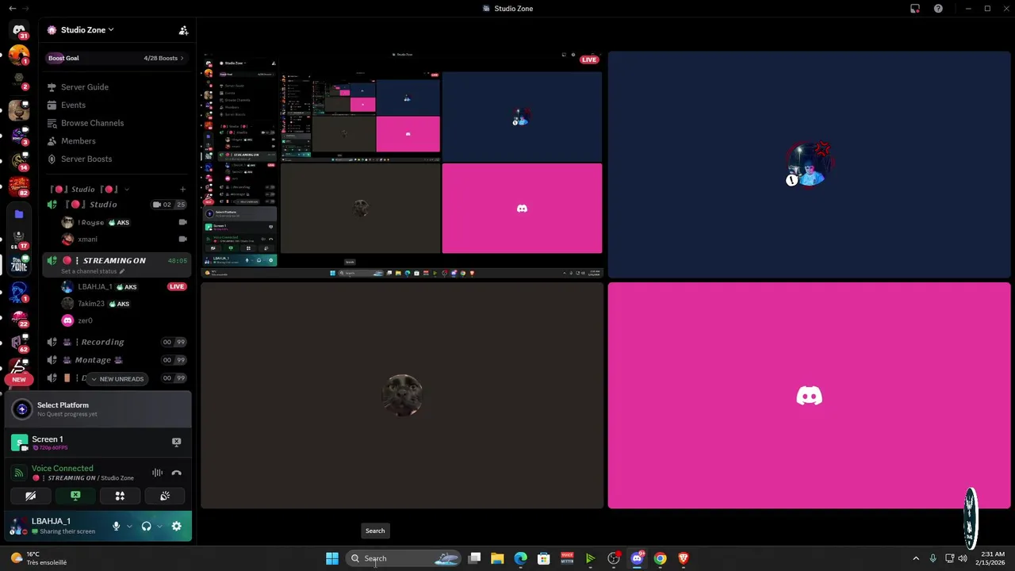
Task: Show hidden system tray icons
Action: coord(916,558)
